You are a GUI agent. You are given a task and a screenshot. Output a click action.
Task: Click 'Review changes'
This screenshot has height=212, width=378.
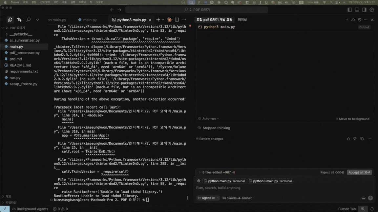pos(210,139)
